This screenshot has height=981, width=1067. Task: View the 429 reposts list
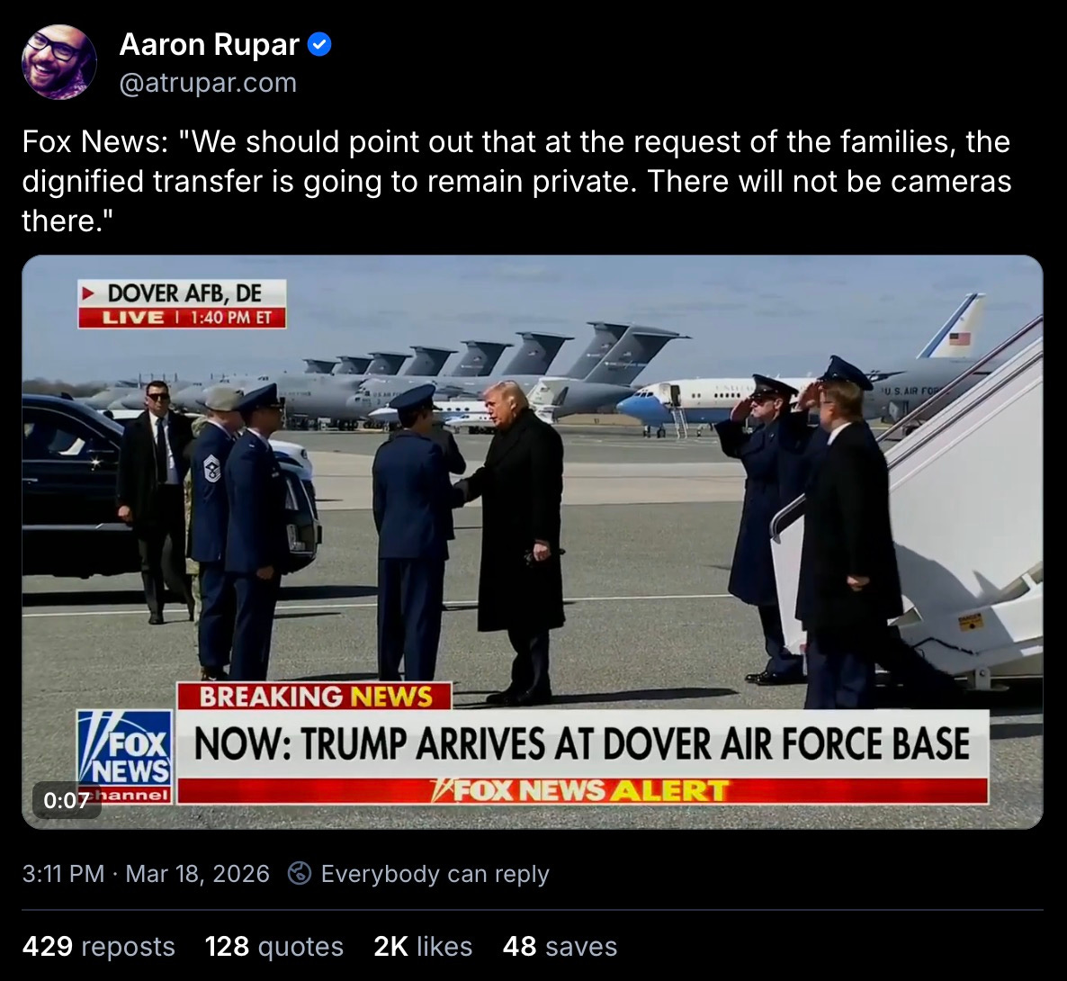click(99, 946)
